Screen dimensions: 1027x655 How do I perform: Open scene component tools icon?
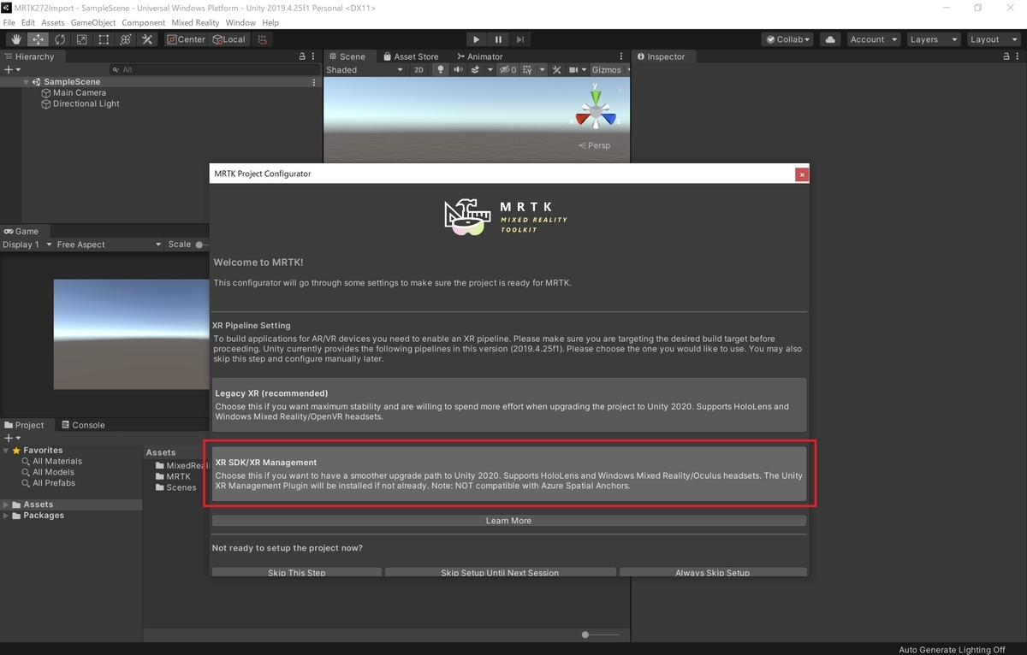tap(556, 70)
